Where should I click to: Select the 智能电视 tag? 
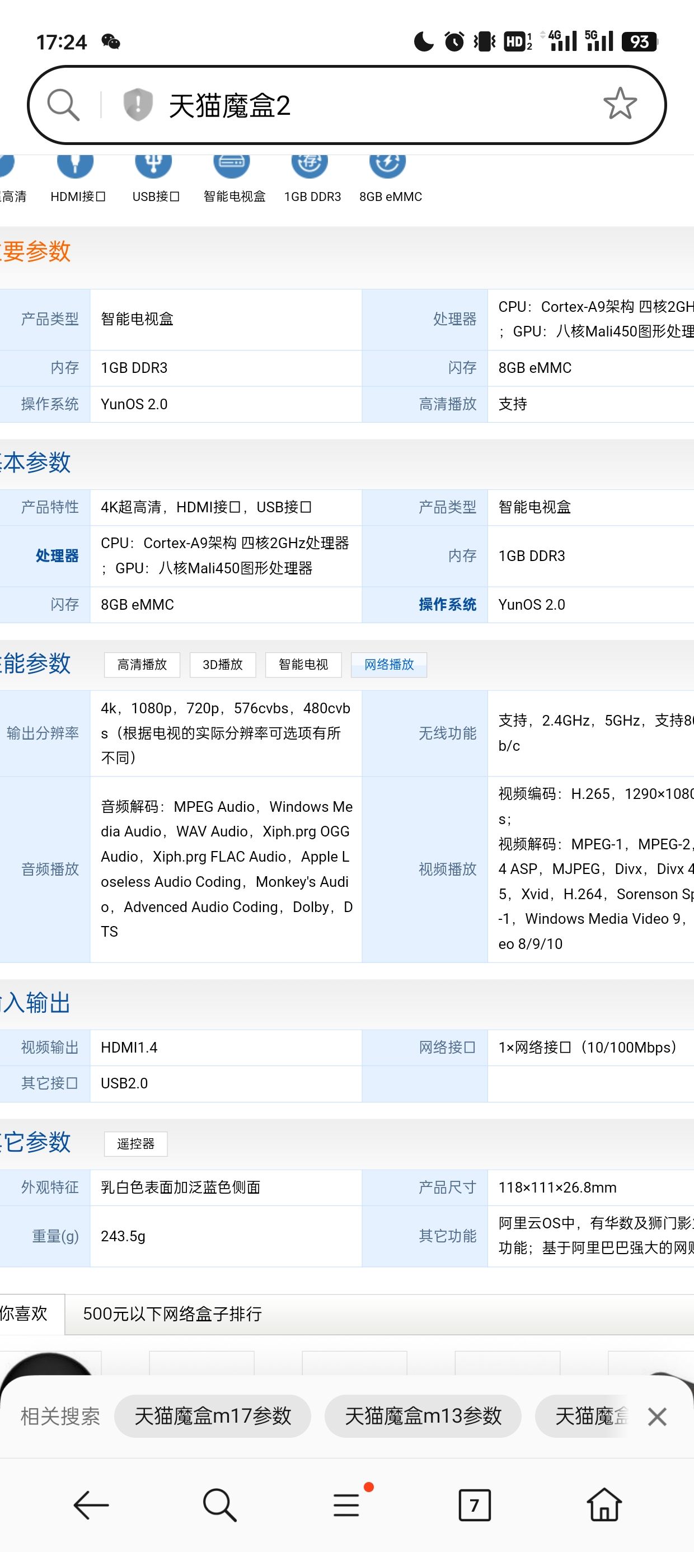click(x=303, y=665)
